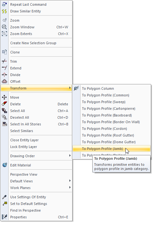
Task: Choose Trim from the context menu
Action: 36,61
